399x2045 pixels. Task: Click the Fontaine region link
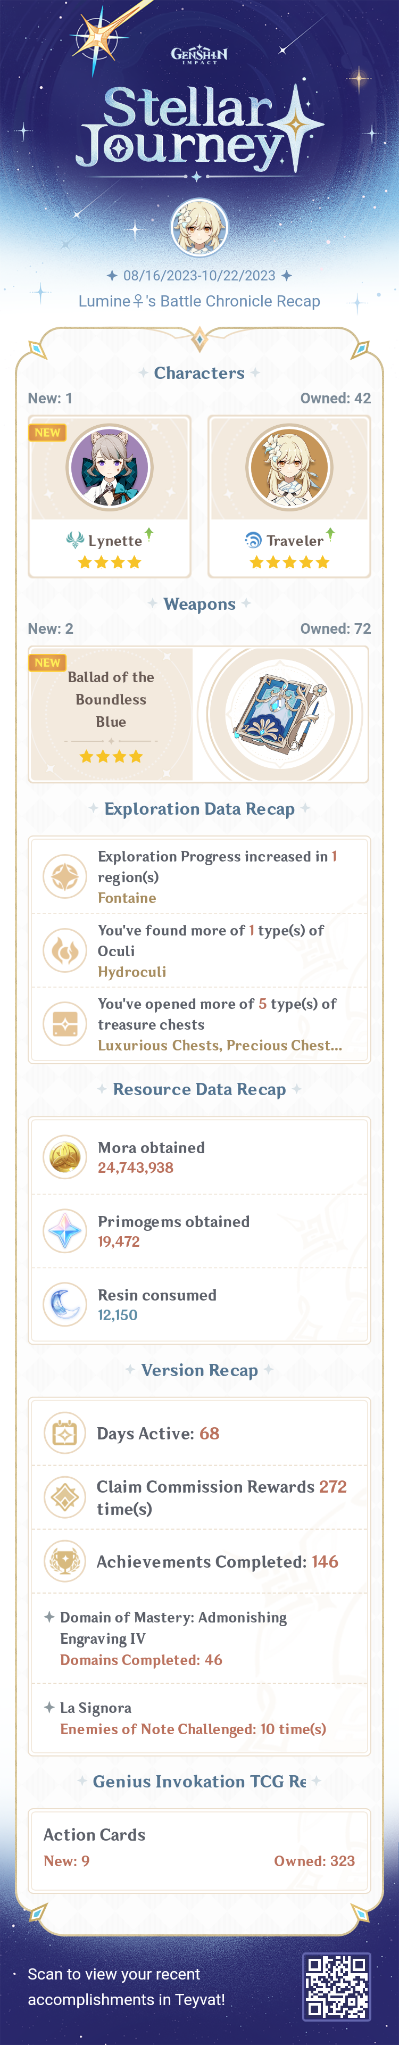pos(127,898)
